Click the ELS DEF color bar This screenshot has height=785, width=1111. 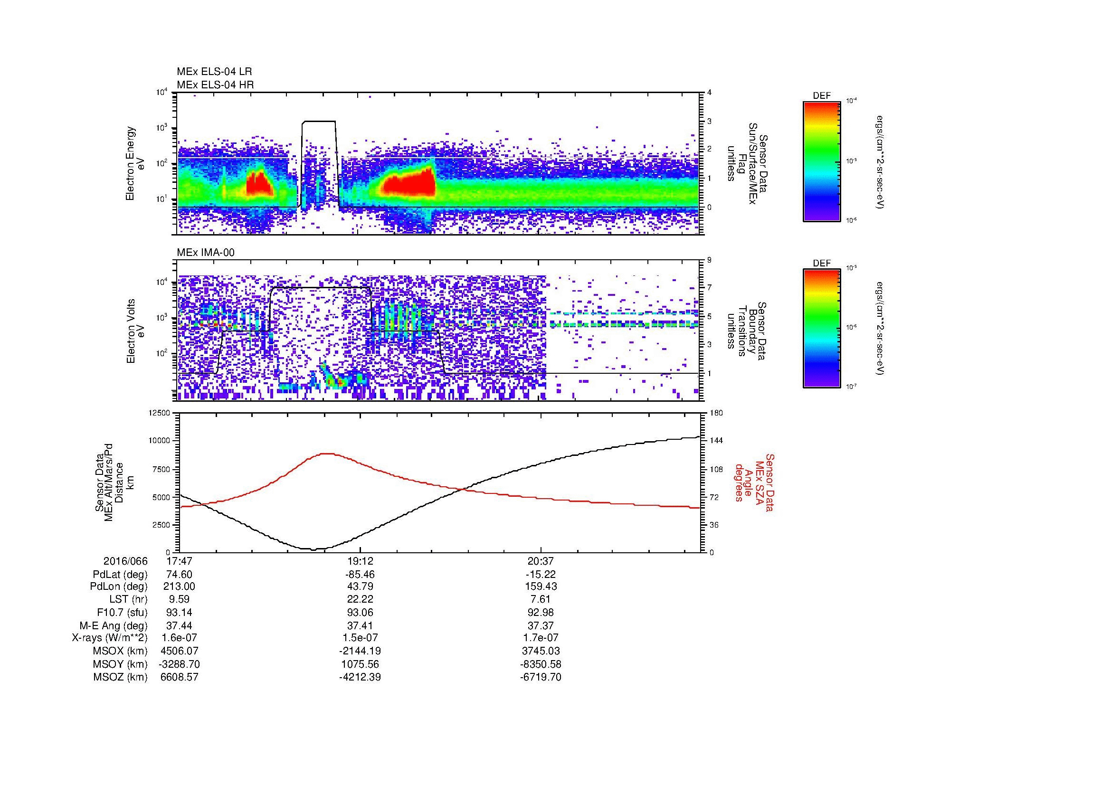(821, 161)
